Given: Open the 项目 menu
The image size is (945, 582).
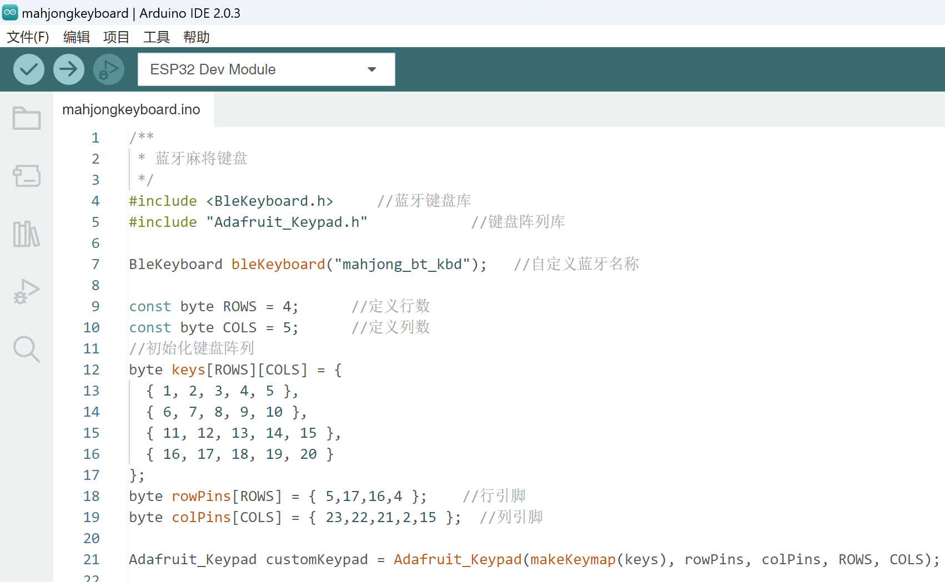Looking at the screenshot, I should [x=117, y=37].
